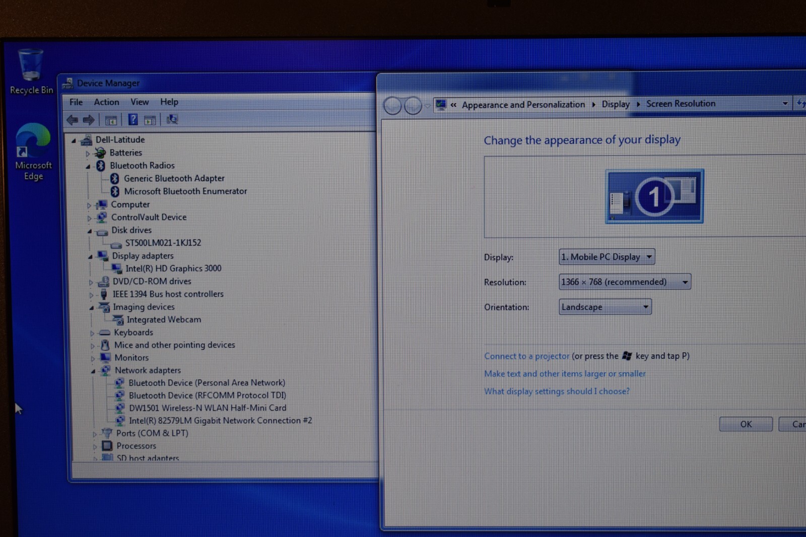The height and width of the screenshot is (537, 806).
Task: Collapse the Dell-Latitude root node
Action: click(x=74, y=140)
